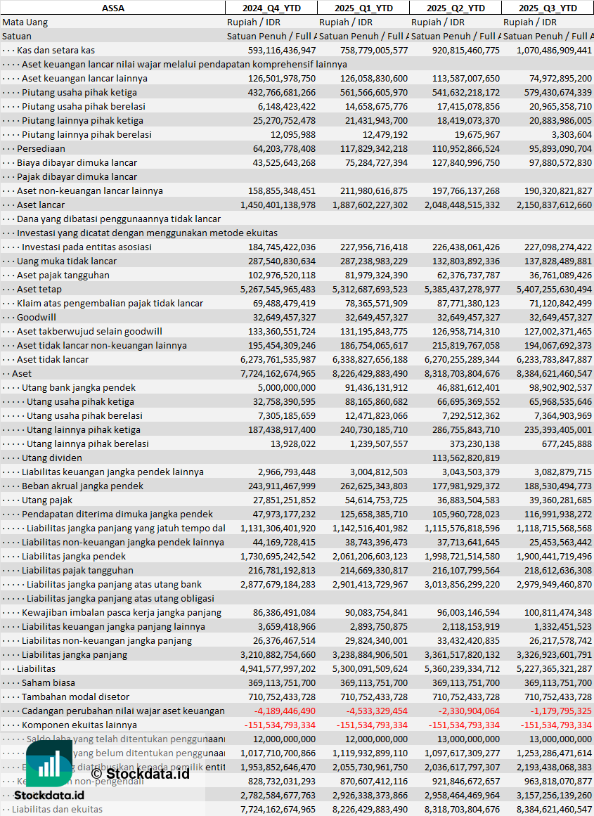Image resolution: width=594 pixels, height=816 pixels.
Task: Select the Persediaan row label
Action: 41,149
